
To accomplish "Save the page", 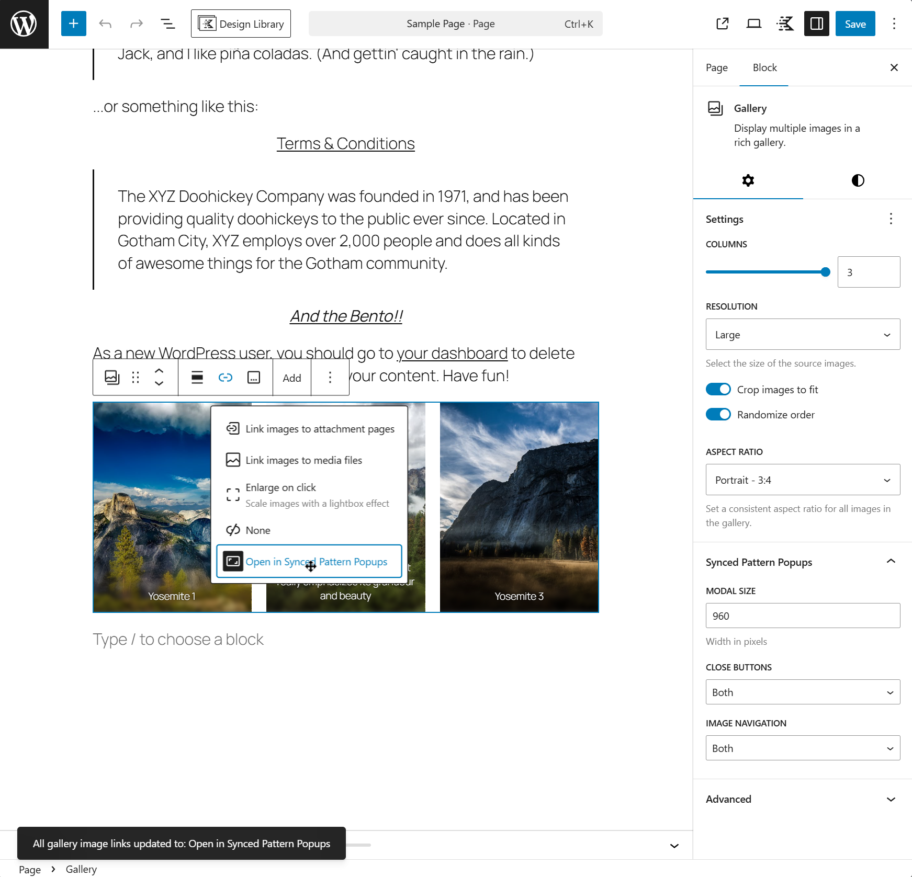I will (855, 24).
